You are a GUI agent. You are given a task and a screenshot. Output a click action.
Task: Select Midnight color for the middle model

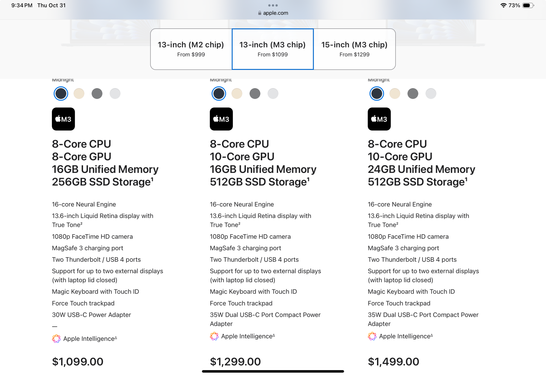click(x=219, y=94)
